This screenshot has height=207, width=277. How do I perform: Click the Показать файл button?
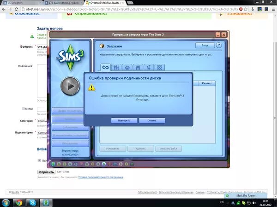point(169,149)
